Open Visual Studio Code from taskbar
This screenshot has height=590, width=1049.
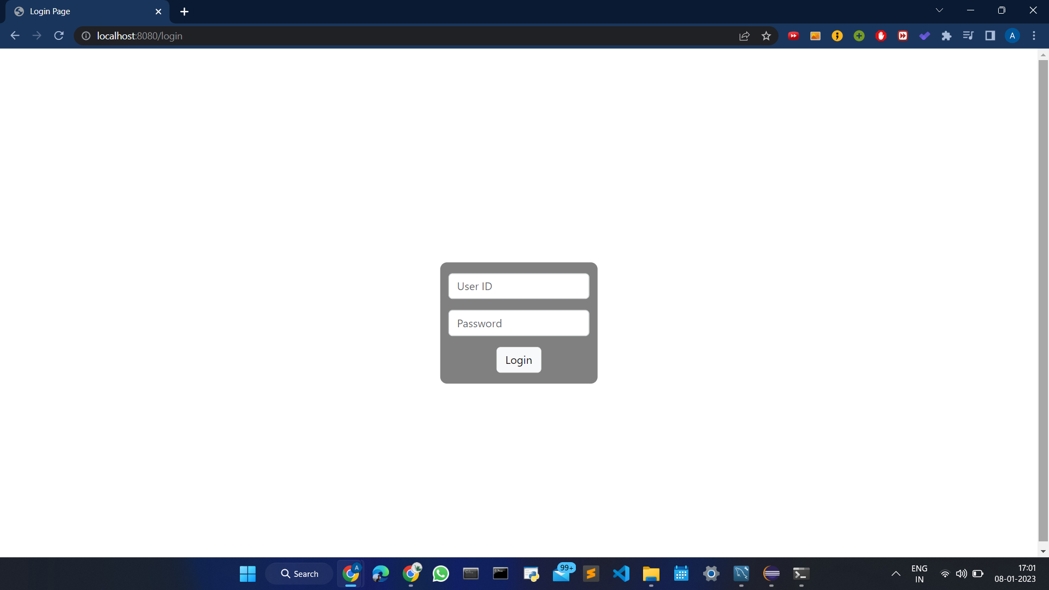(x=621, y=574)
